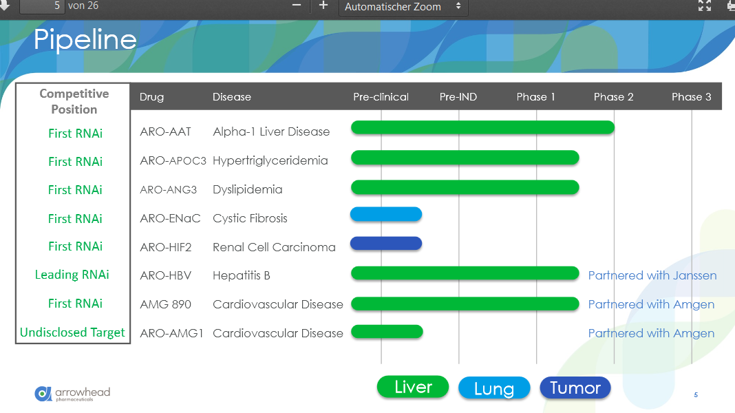Viewport: 735px width, 413px height.
Task: Click the Phase 1 column header
Action: pos(536,97)
